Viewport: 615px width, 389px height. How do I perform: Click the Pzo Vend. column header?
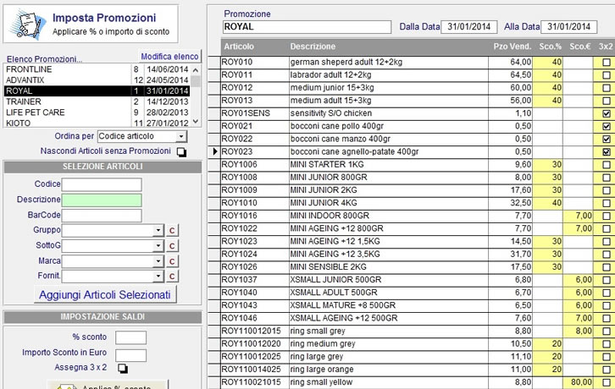coord(512,47)
